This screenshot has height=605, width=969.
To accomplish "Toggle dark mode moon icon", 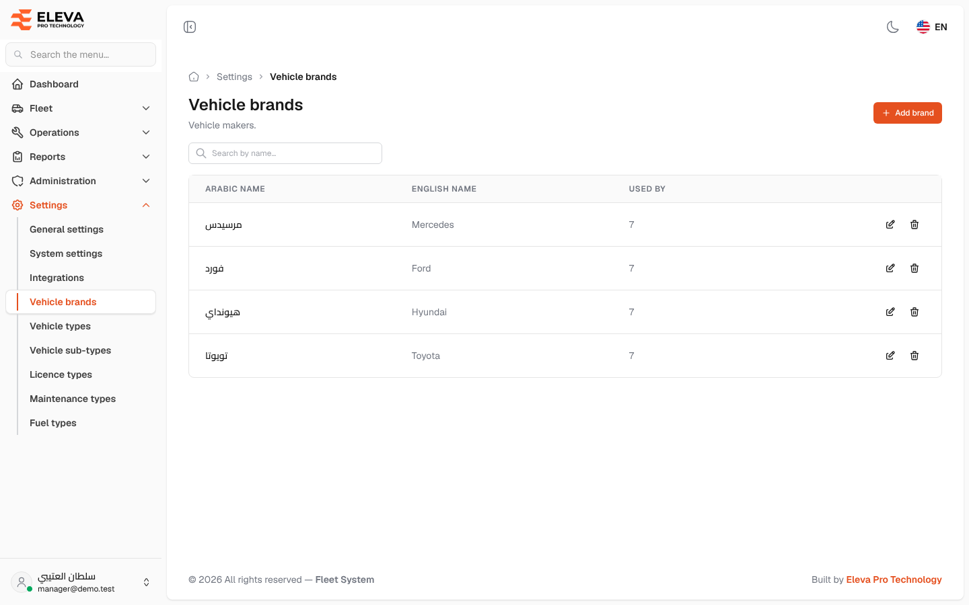I will tap(893, 27).
